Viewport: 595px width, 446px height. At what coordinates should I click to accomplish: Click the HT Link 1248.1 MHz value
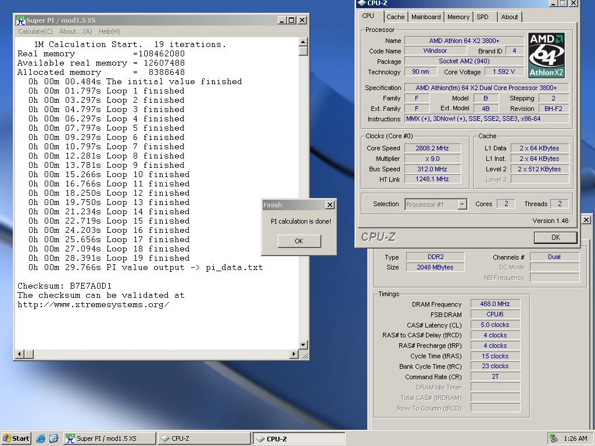[x=432, y=179]
